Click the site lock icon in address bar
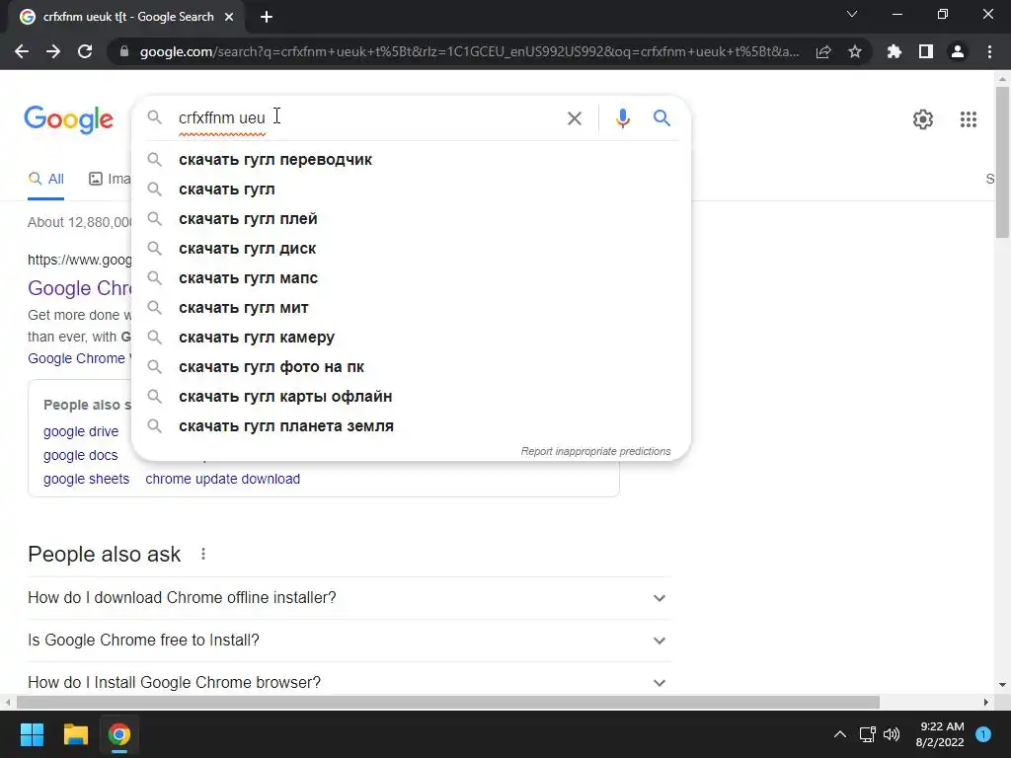Image resolution: width=1011 pixels, height=758 pixels. (123, 51)
